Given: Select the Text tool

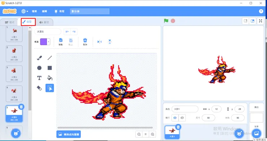Looking at the screenshot, I should tap(39, 78).
